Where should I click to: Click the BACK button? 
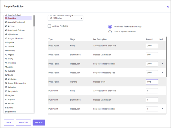pos(9,123)
